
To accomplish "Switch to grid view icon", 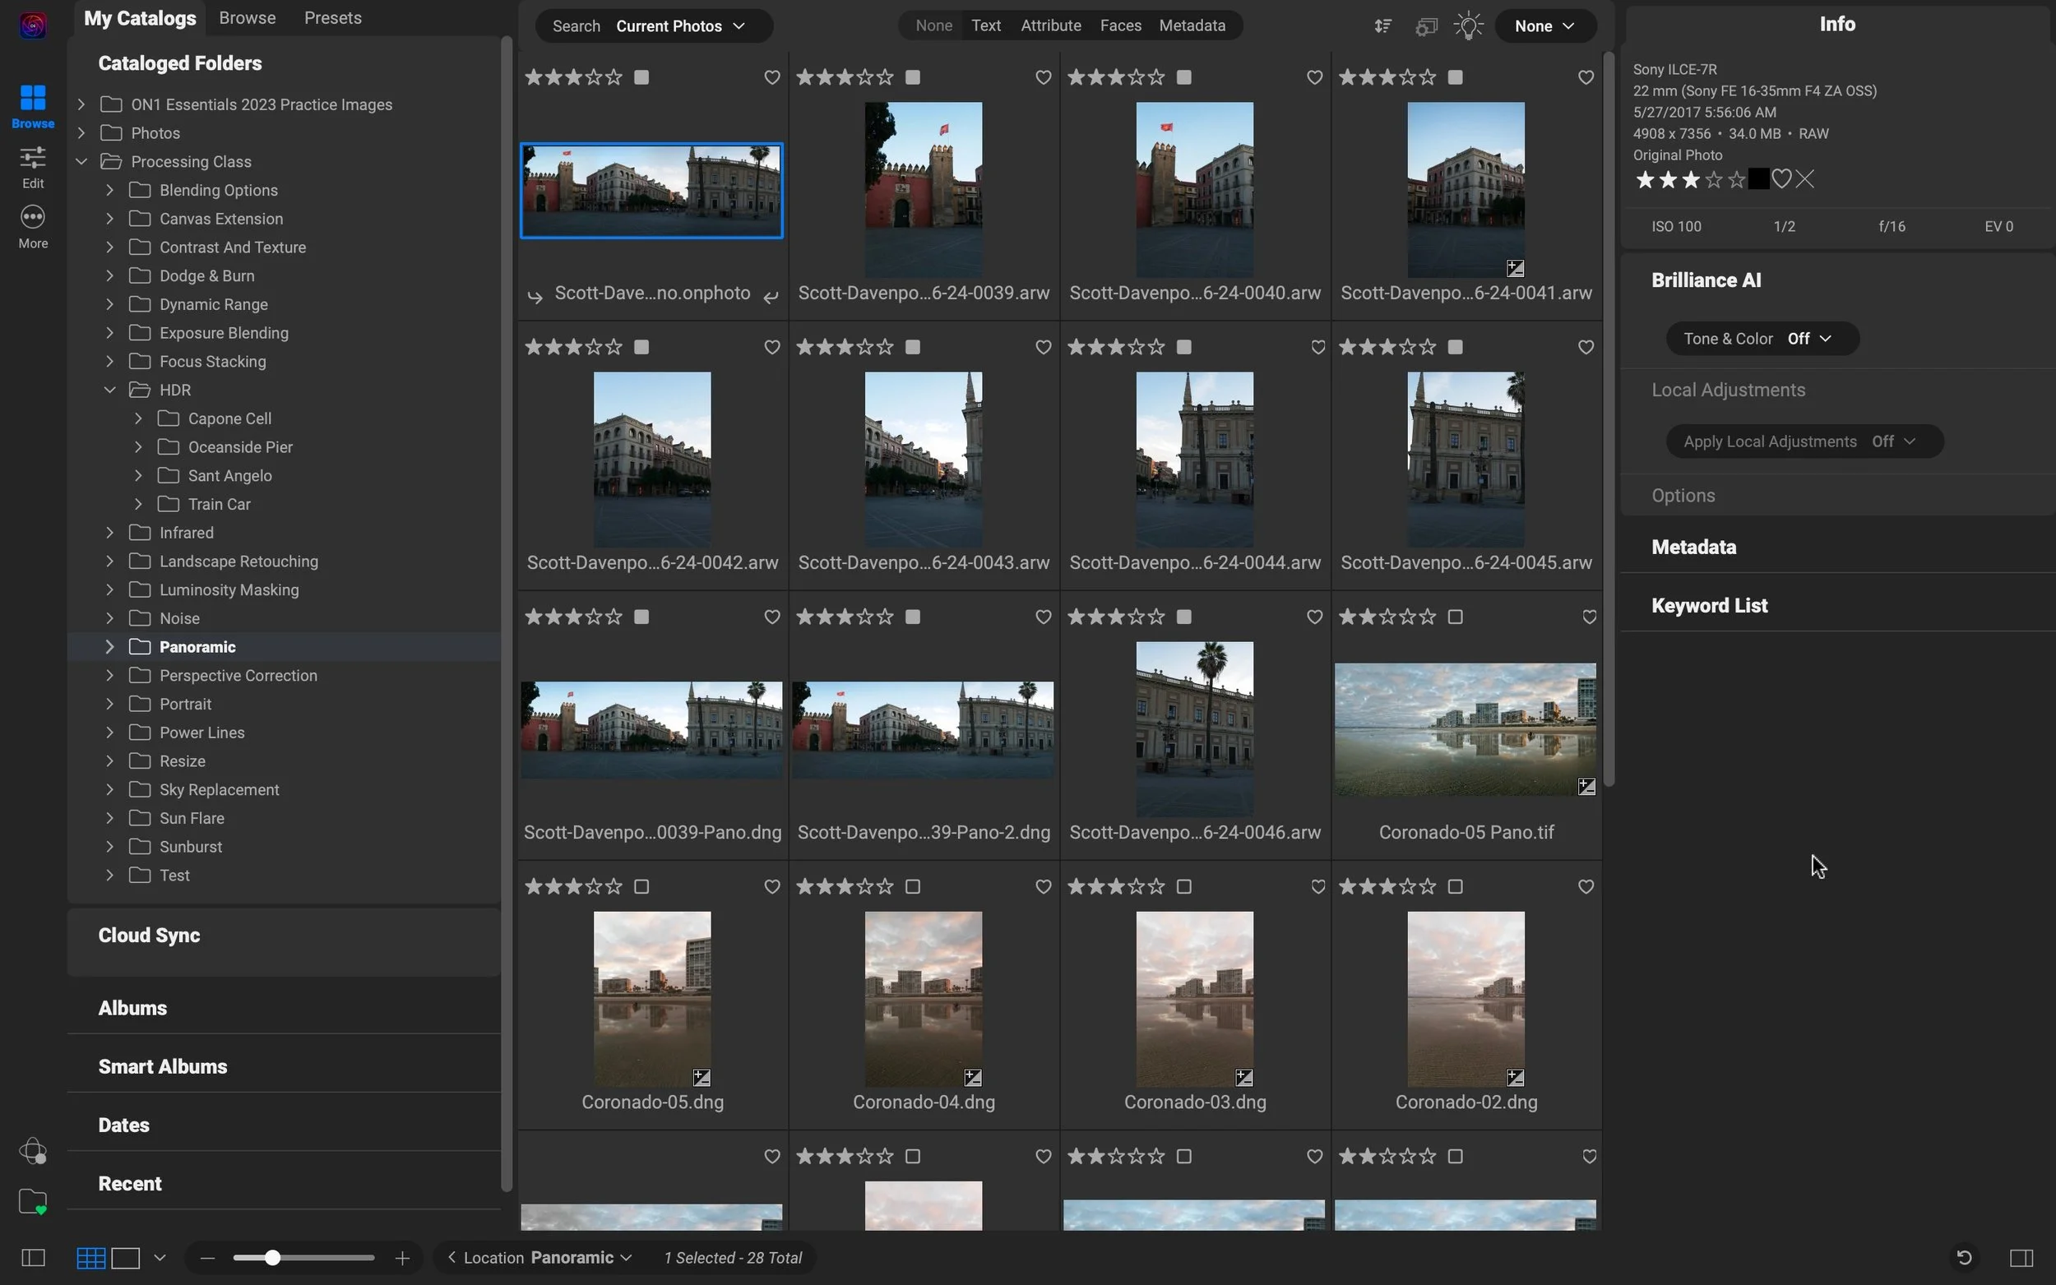I will point(91,1258).
